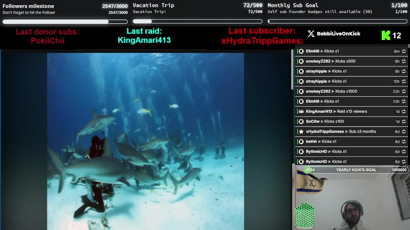Click the 'Sub x3 months' event text
Image resolution: width=410 pixels, height=230 pixels.
363,132
